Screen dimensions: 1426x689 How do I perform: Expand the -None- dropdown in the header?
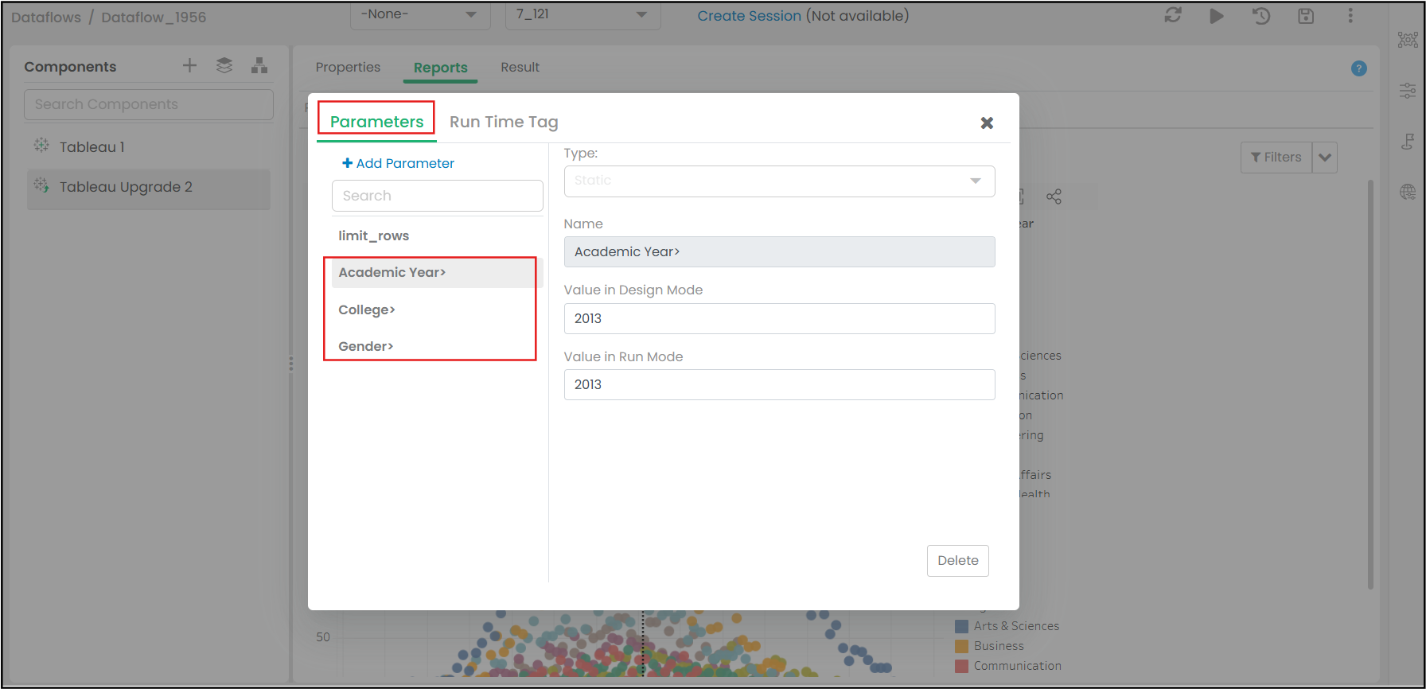point(419,15)
